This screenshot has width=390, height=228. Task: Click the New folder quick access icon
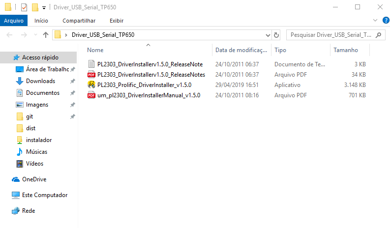[x=35, y=7]
